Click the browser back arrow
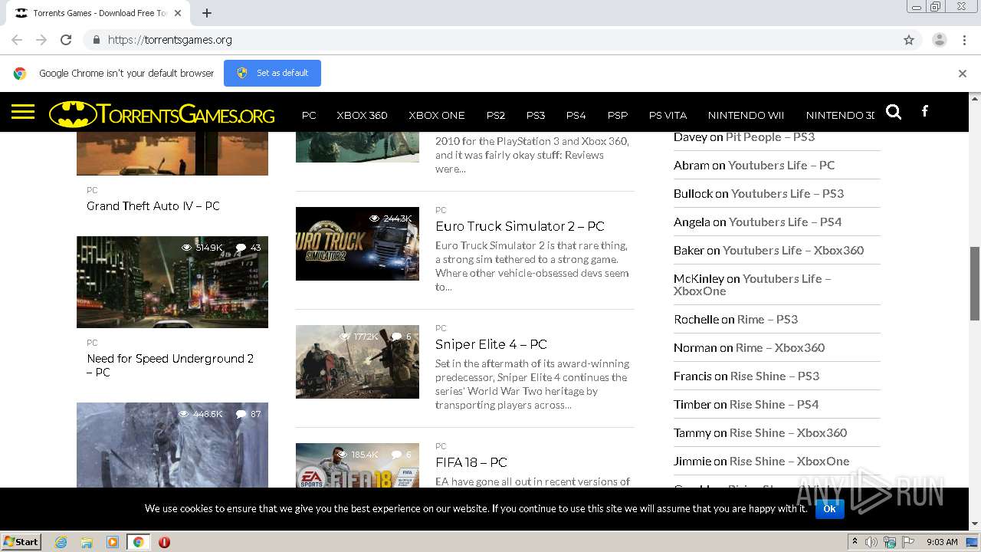981x552 pixels. (17, 40)
